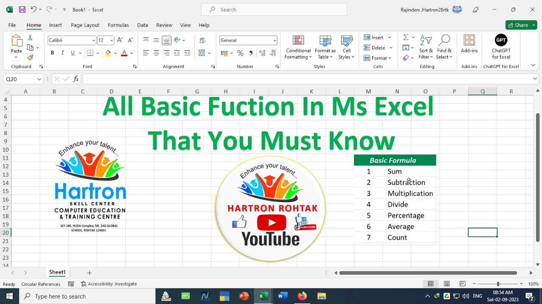The width and height of the screenshot is (542, 304).
Task: Open Cell Styles gallery
Action: [x=346, y=47]
